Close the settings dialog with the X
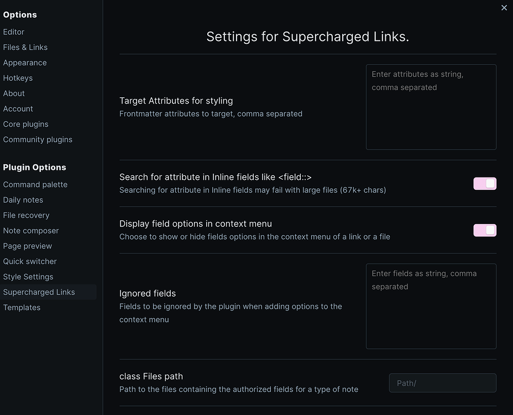Viewport: 513px width, 415px height. (x=504, y=8)
